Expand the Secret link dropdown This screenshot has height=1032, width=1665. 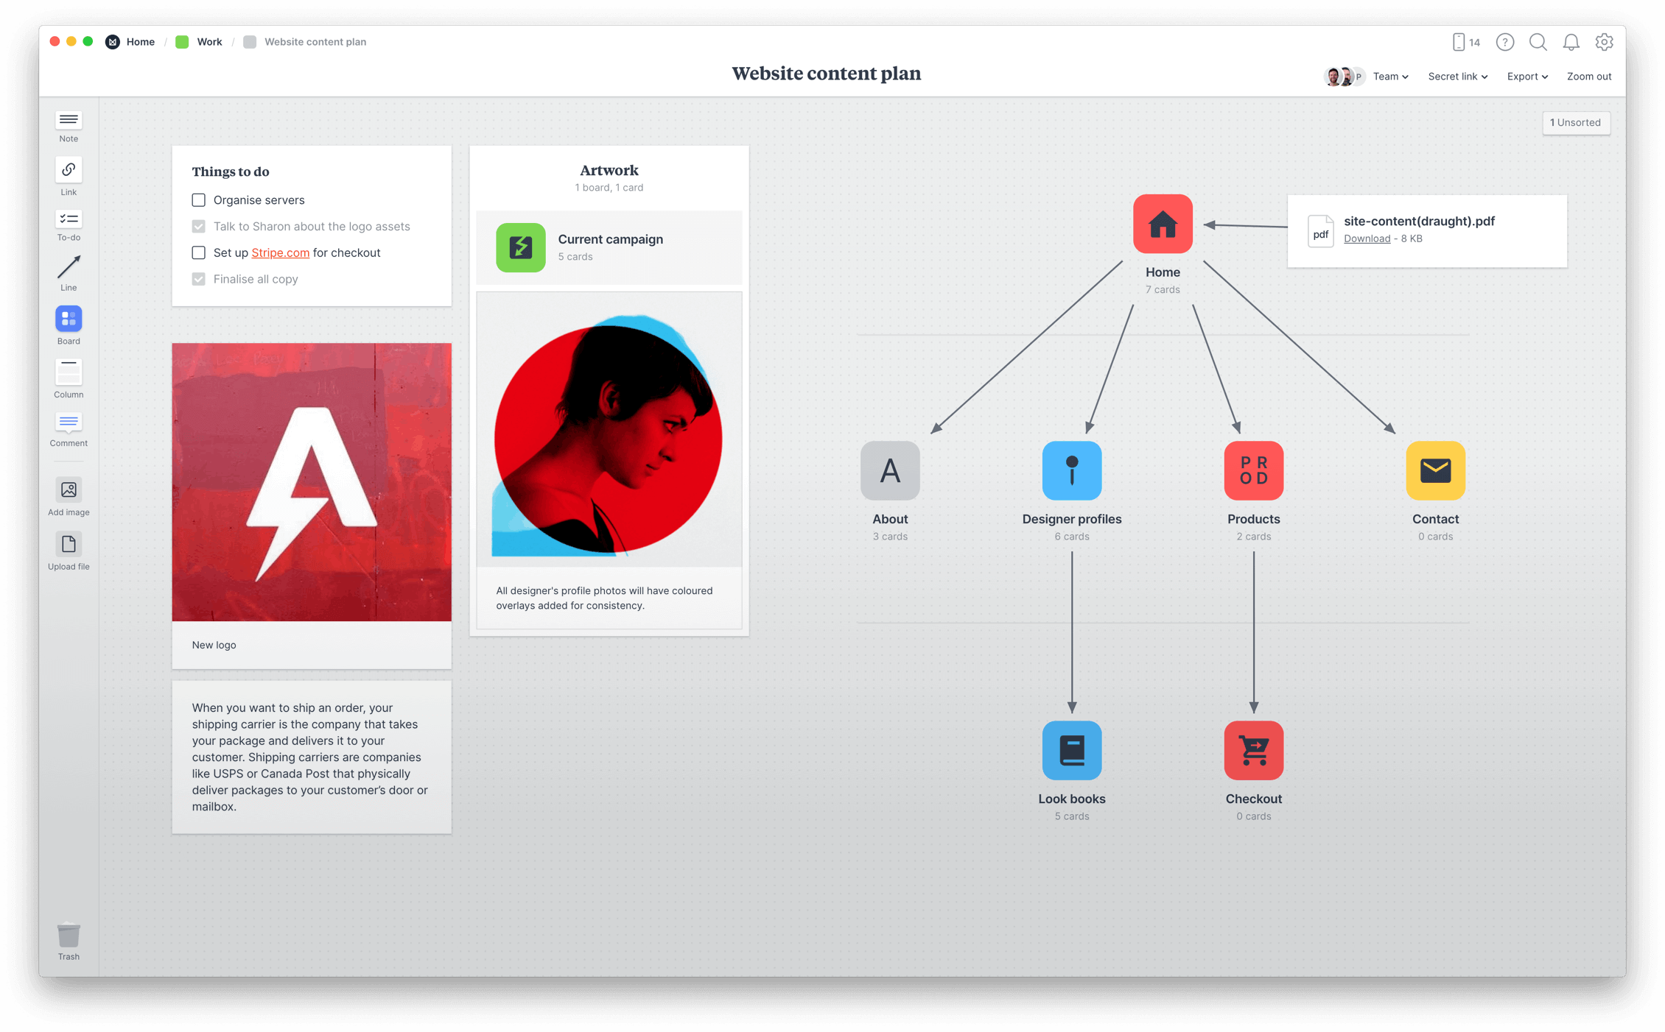point(1460,76)
